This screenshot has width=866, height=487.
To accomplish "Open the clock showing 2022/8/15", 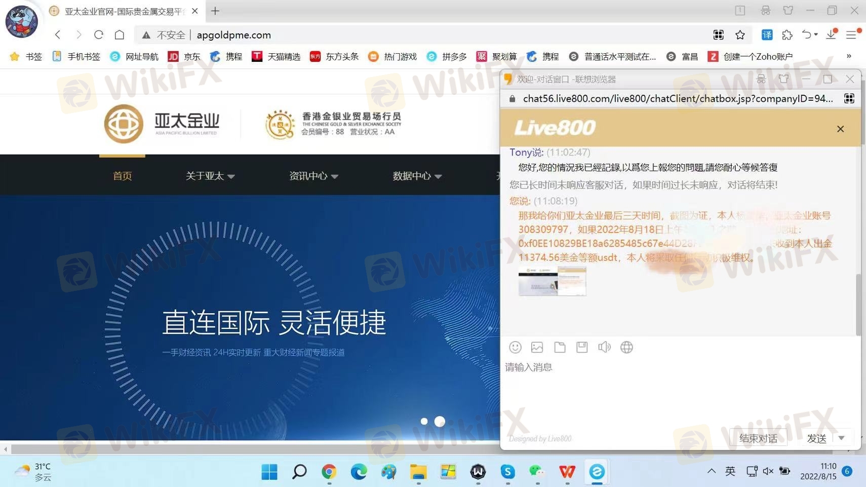I will tap(818, 471).
